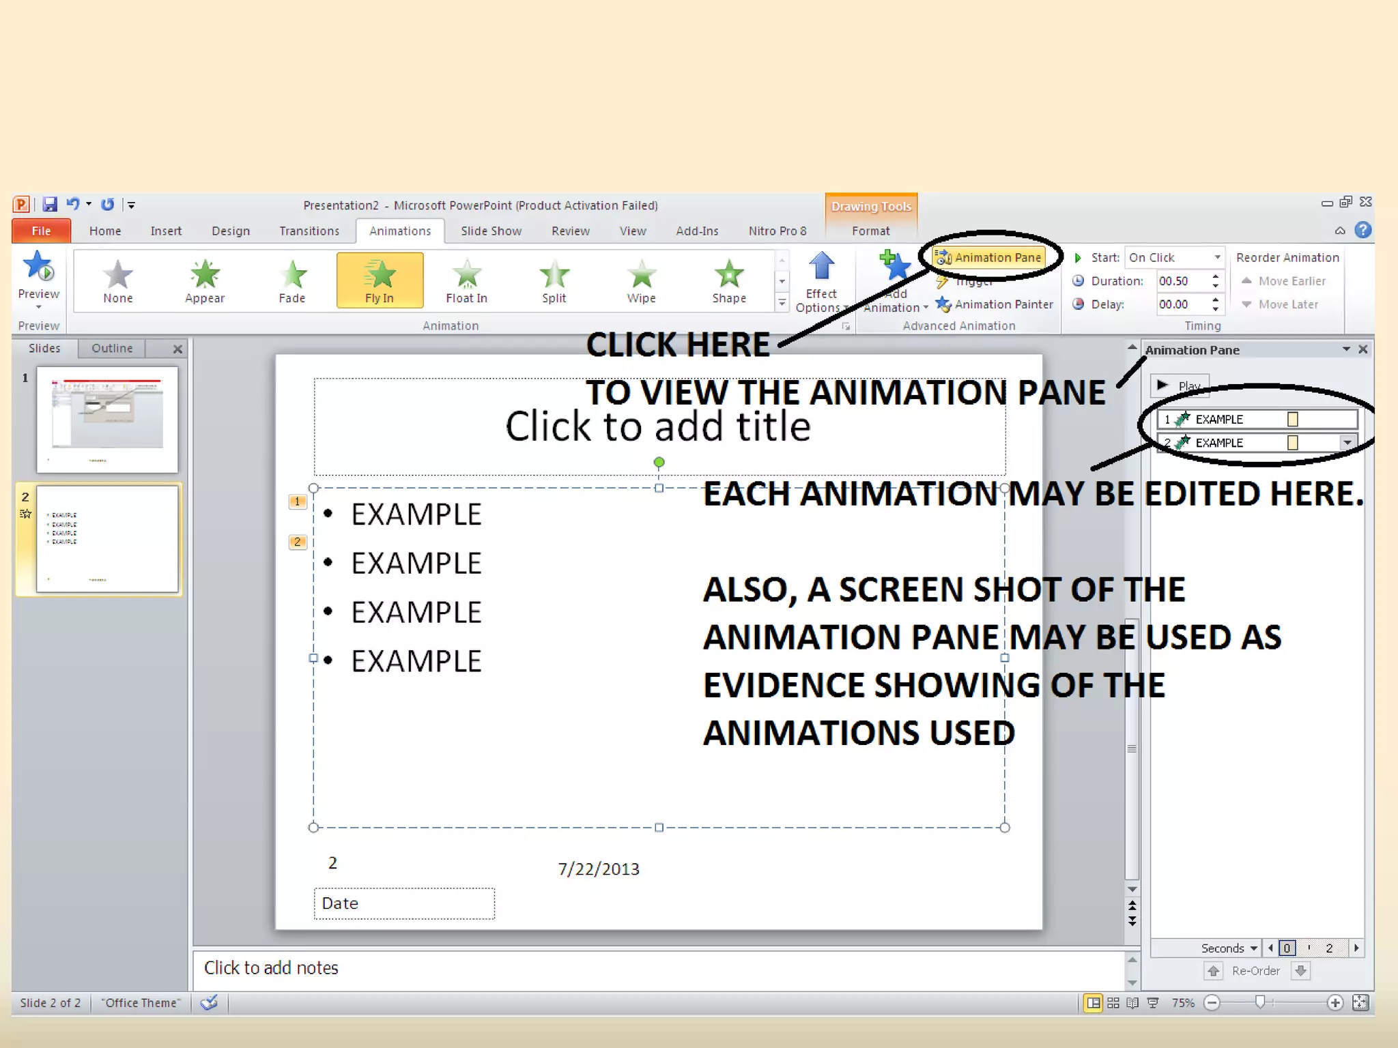The image size is (1398, 1048).
Task: Switch to Slide Sorter view
Action: click(1113, 1002)
